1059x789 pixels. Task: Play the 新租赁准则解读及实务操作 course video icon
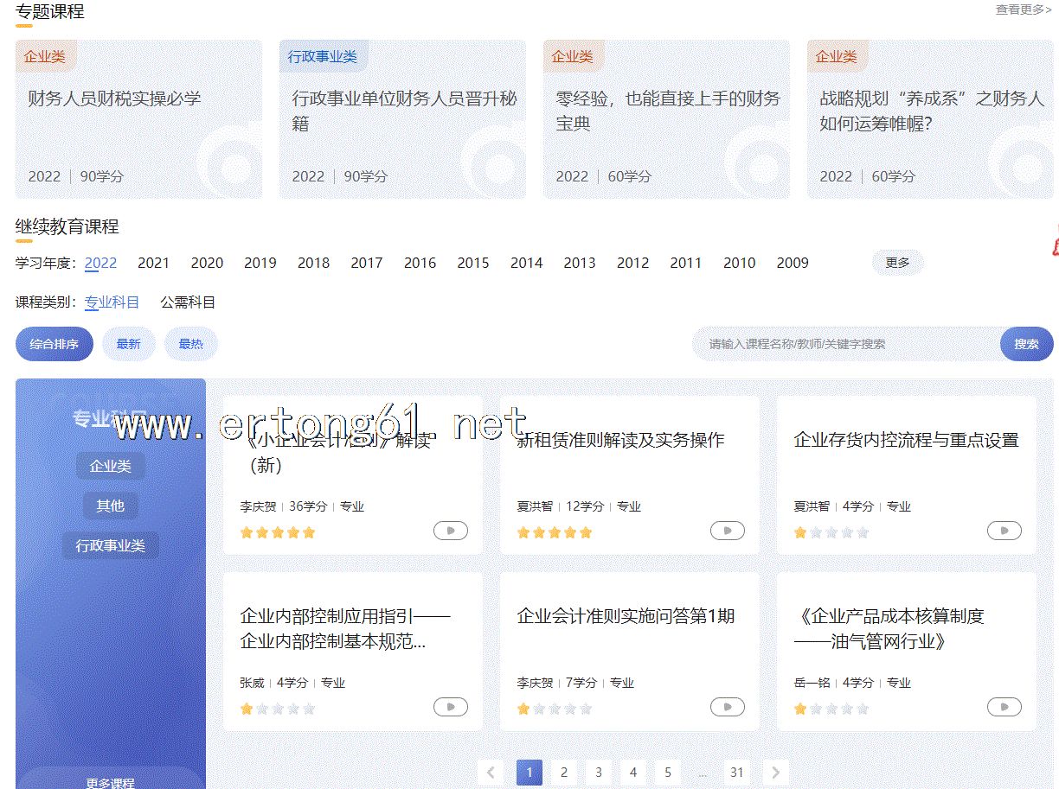(x=727, y=531)
